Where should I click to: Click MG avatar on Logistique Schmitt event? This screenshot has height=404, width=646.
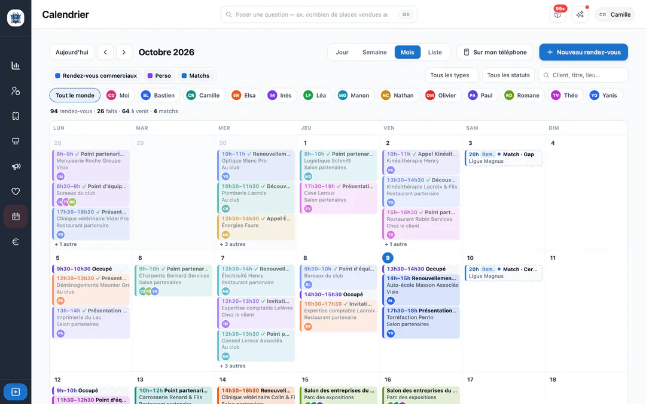coord(308,177)
